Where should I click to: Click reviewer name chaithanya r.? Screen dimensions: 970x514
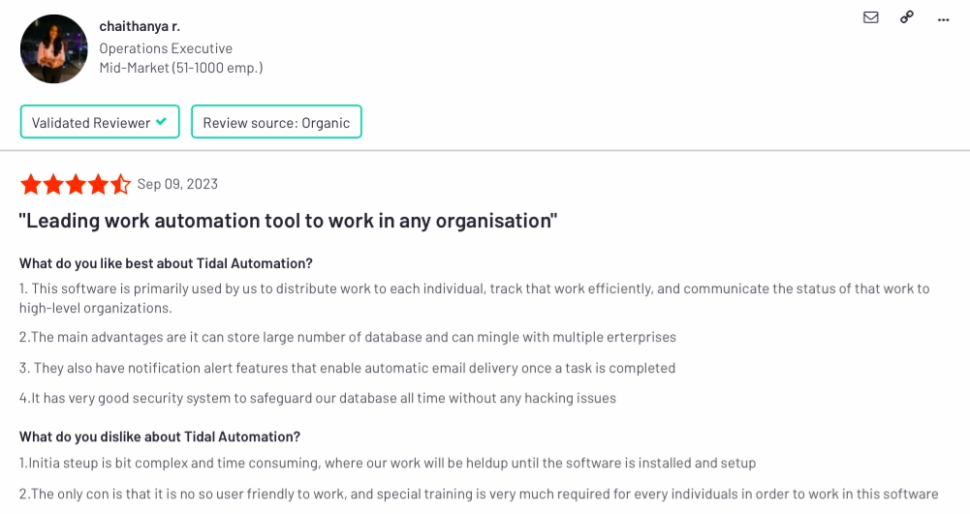click(140, 26)
